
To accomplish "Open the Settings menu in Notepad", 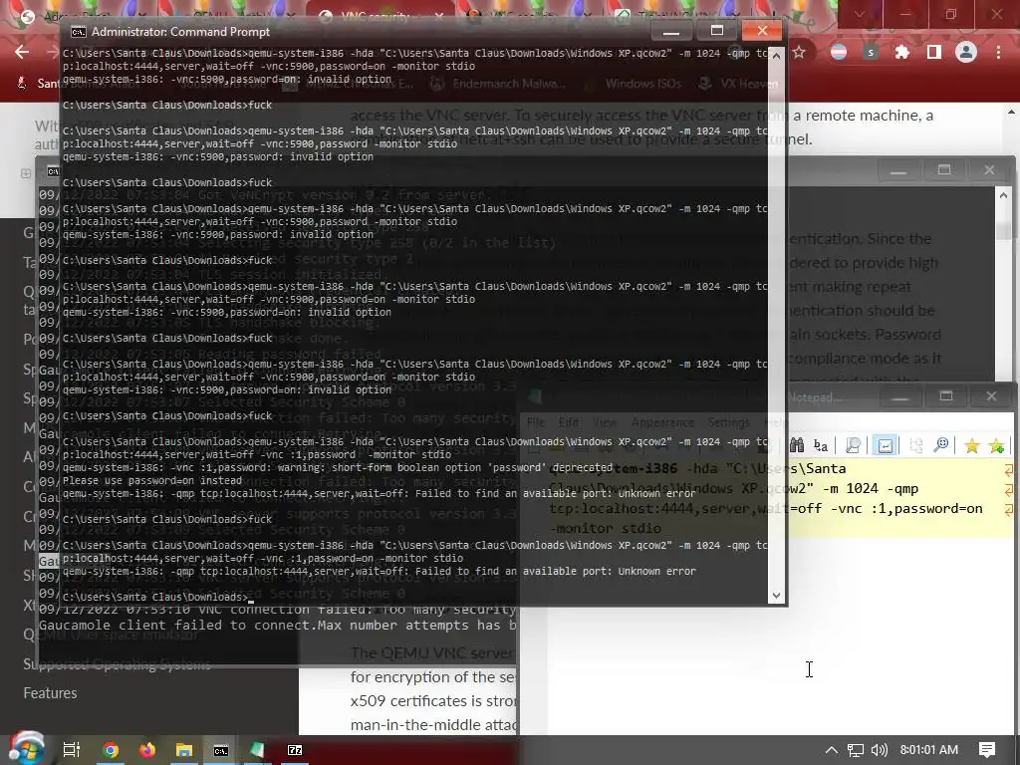I will point(728,422).
